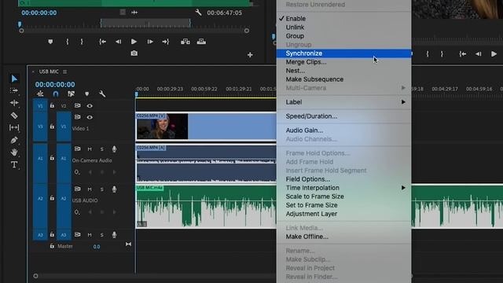
Task: Toggle sync lock on USB AUDIO track
Action: pyautogui.click(x=77, y=189)
